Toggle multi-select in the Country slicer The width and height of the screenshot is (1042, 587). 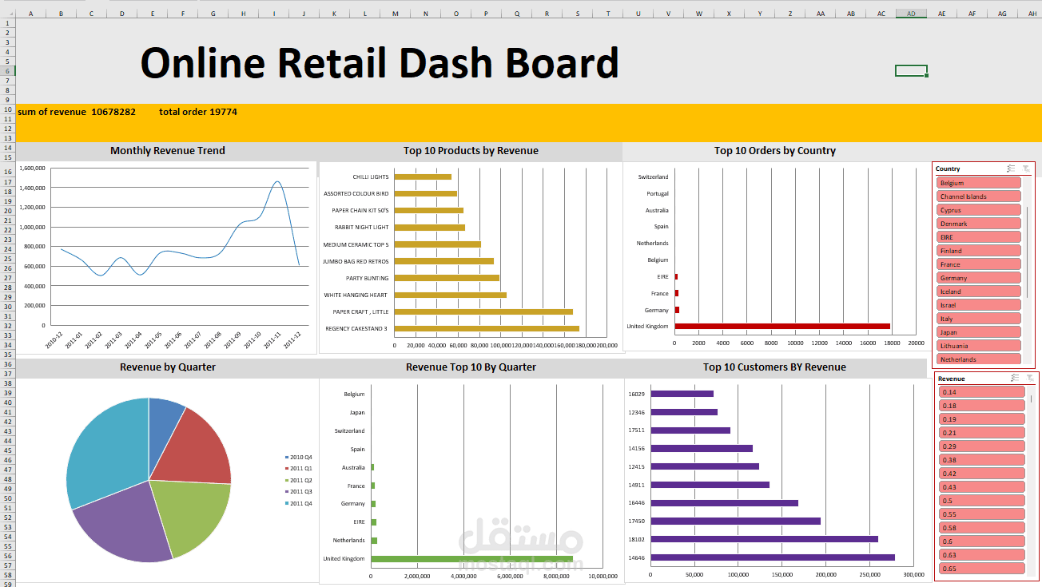pos(1011,169)
